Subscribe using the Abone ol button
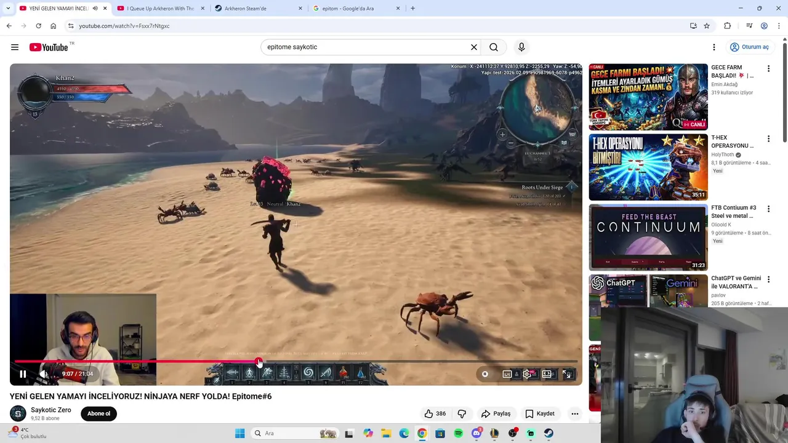The image size is (788, 443). [98, 413]
